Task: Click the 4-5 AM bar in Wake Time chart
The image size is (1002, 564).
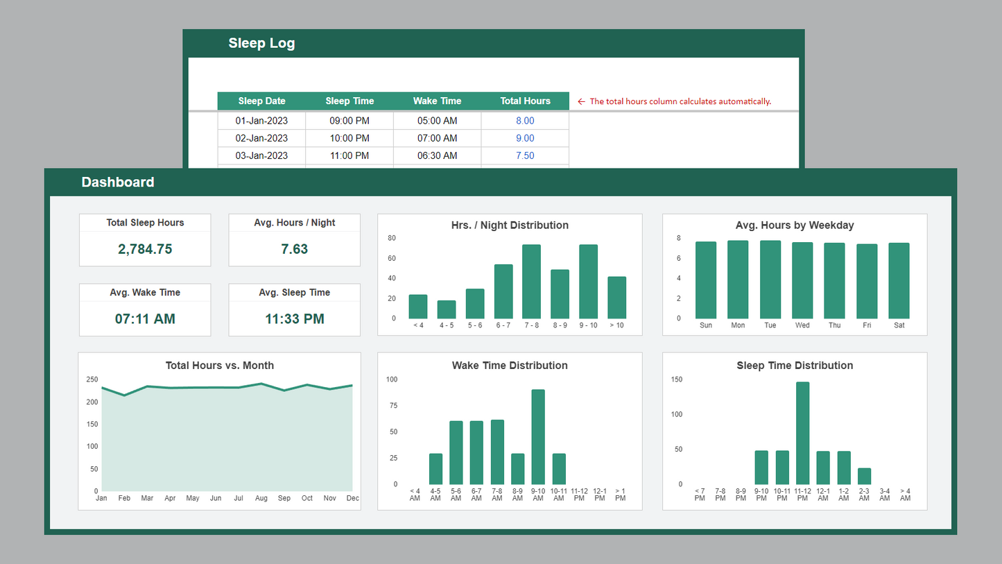Action: pyautogui.click(x=435, y=469)
